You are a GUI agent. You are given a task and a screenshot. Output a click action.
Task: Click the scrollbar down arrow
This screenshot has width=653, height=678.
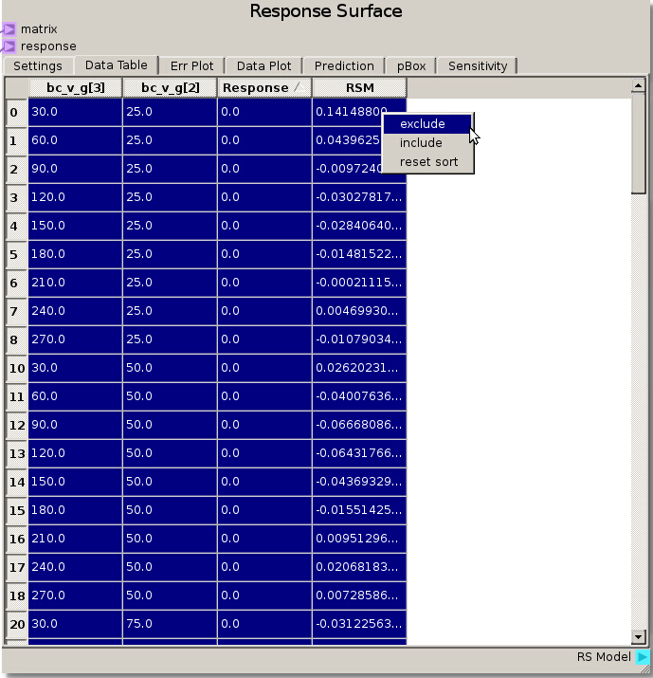(639, 637)
